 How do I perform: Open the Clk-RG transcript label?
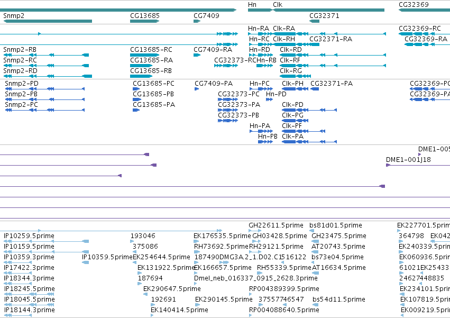pyautogui.click(x=291, y=71)
